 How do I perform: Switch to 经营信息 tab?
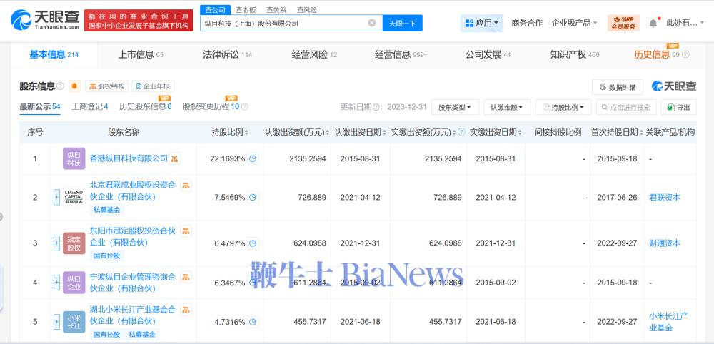tap(401, 55)
